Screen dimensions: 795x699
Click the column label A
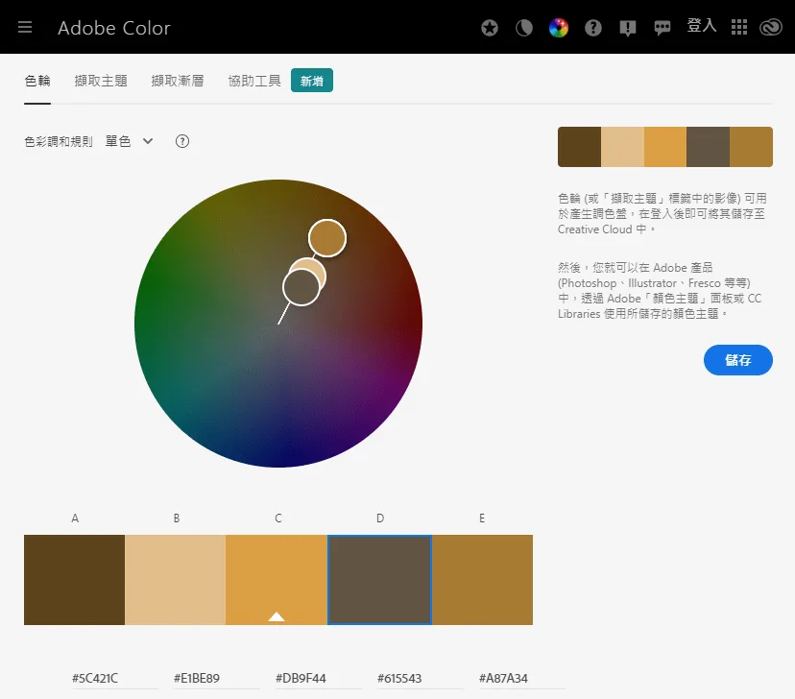pyautogui.click(x=75, y=518)
